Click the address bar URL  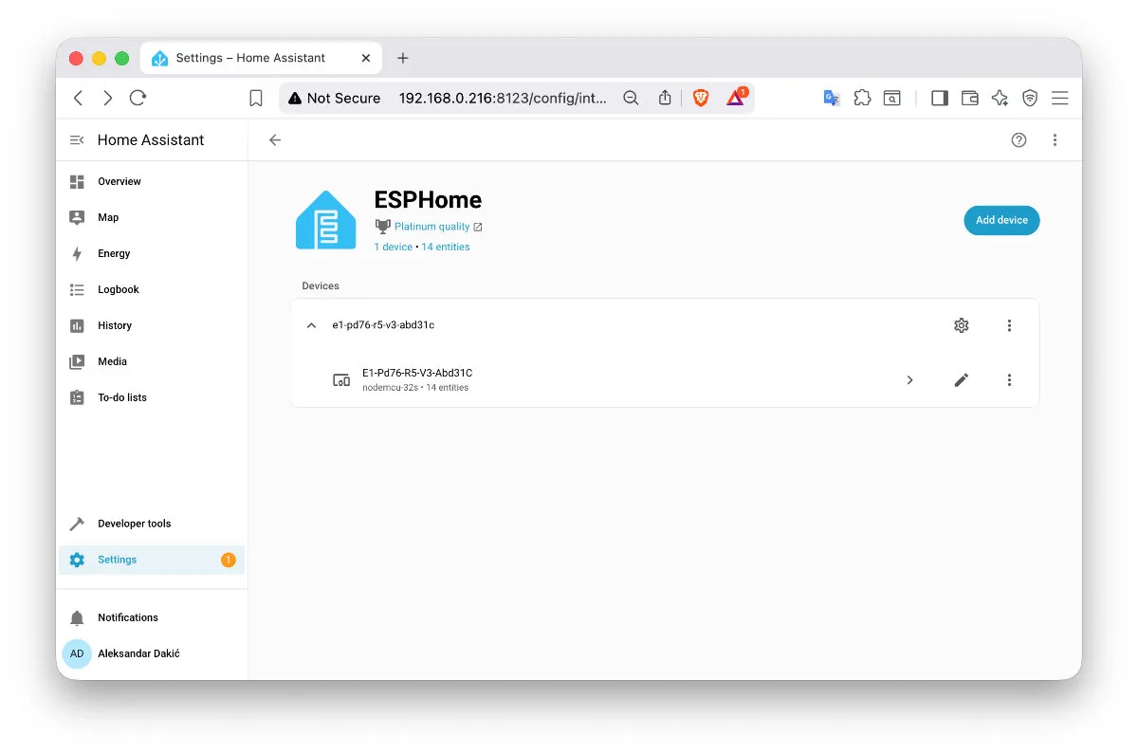tap(503, 98)
